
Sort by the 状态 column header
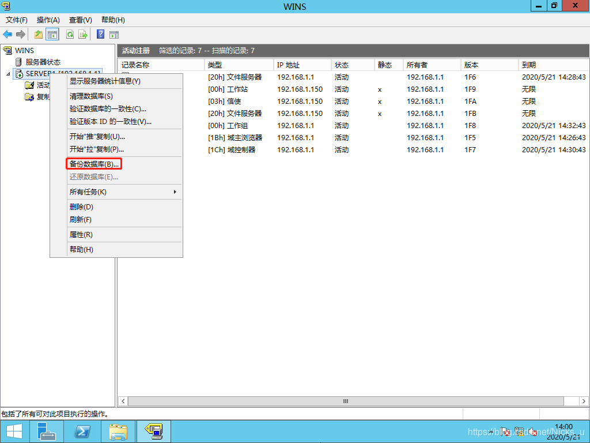tap(353, 65)
